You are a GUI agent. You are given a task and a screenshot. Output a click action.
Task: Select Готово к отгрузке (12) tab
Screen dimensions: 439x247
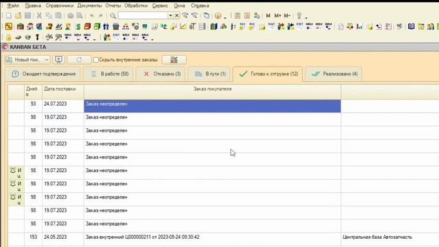[268, 74]
